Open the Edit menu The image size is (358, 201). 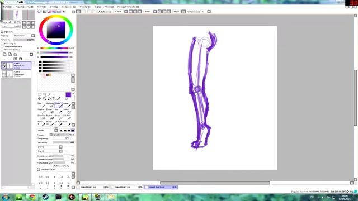click(x=24, y=7)
